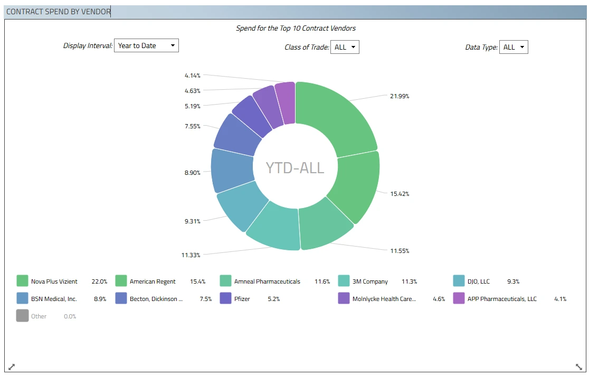Click the YTD-ALL center label
The image size is (589, 376).
click(x=295, y=168)
